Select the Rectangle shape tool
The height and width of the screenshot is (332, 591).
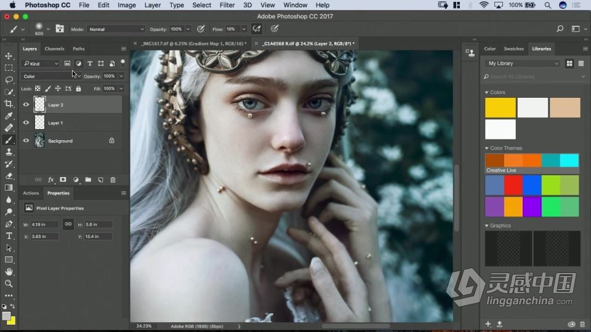click(9, 260)
